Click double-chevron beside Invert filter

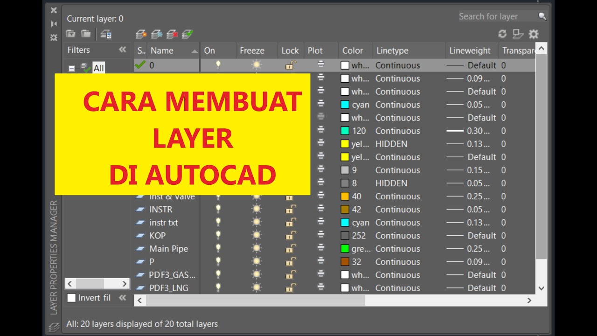(x=123, y=298)
